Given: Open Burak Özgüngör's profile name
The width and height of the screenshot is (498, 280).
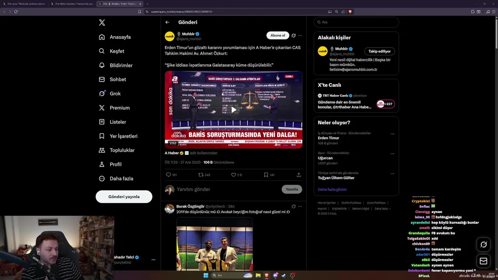Looking at the screenshot, I should tap(190, 206).
